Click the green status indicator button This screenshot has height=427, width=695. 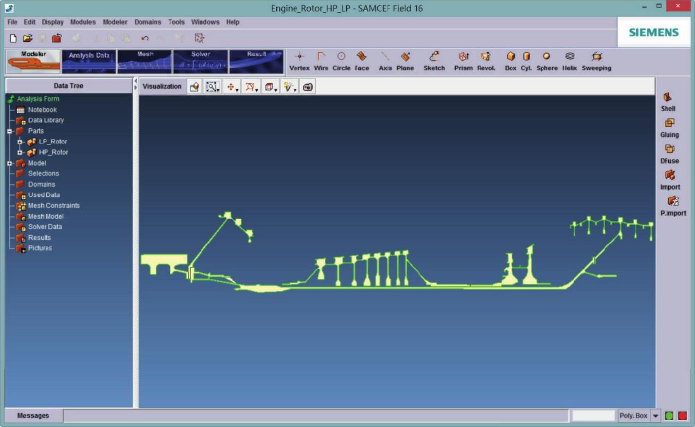(669, 416)
